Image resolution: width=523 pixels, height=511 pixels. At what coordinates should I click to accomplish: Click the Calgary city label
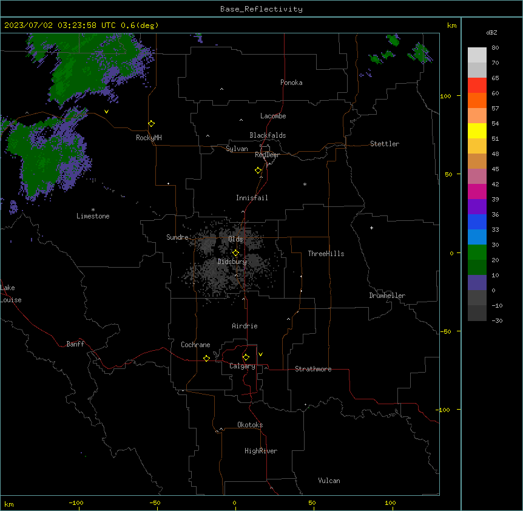click(242, 366)
